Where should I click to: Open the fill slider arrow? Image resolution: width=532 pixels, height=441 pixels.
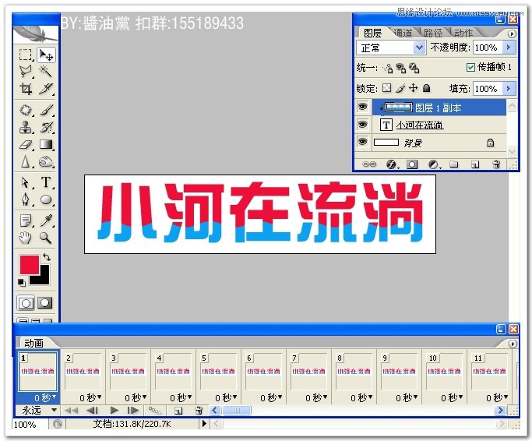(509, 88)
